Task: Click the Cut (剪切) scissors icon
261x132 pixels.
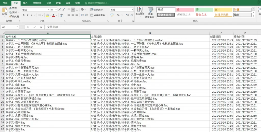Action: click(x=10, y=8)
